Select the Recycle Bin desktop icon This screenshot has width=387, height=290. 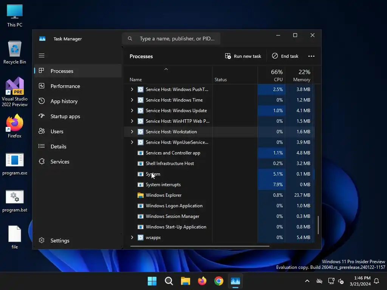[x=15, y=52]
